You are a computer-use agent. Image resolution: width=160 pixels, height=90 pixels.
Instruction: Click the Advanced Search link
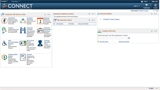coord(124,42)
